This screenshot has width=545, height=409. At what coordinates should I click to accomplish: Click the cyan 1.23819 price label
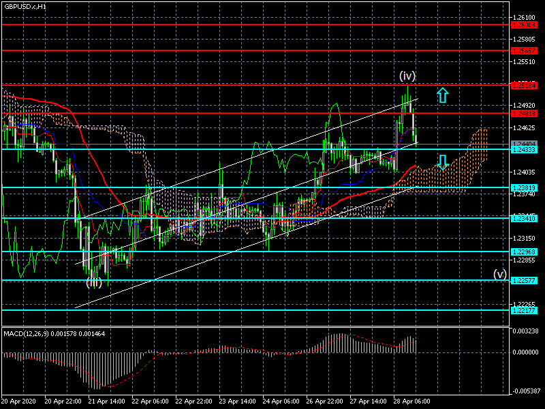524,188
